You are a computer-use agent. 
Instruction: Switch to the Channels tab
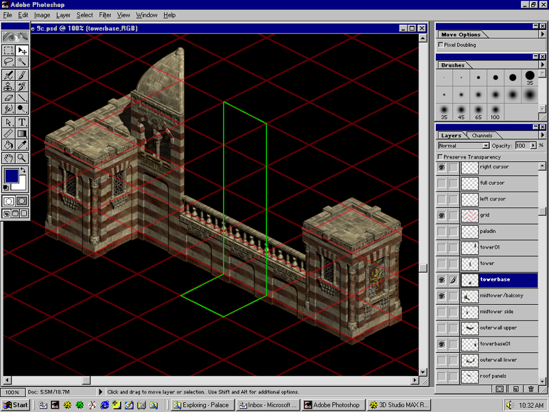pos(482,135)
